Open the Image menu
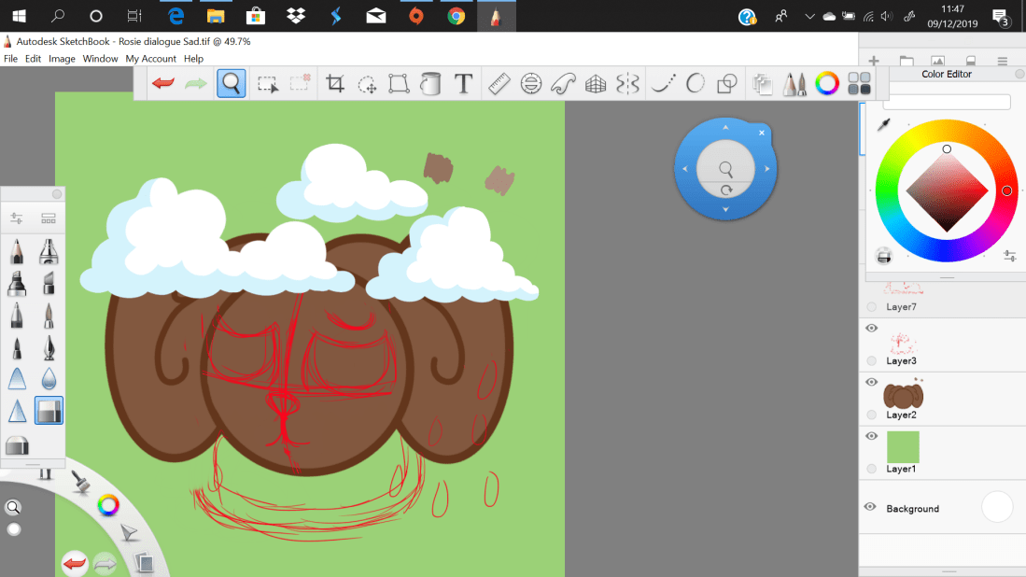Screen dimensions: 1026x577 62,58
